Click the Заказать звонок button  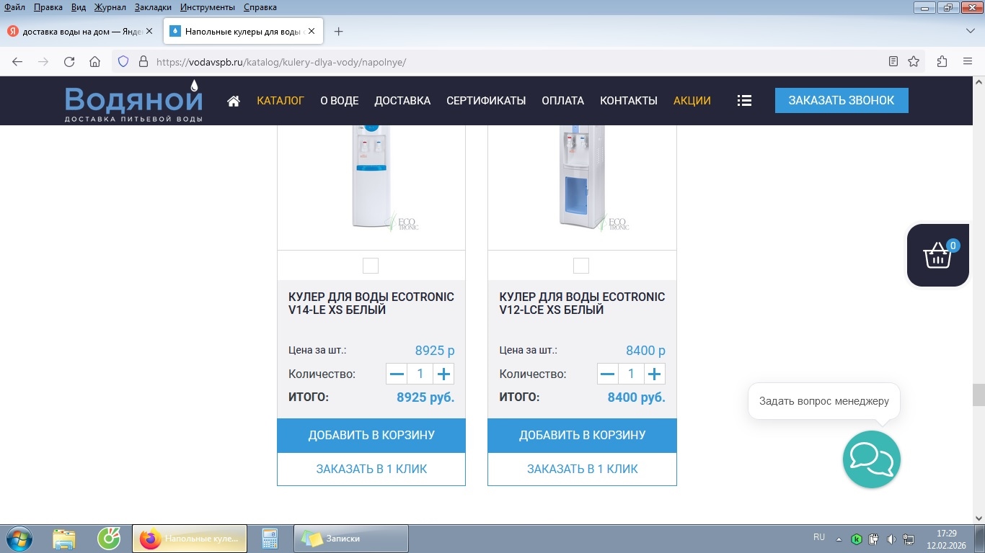coord(842,101)
